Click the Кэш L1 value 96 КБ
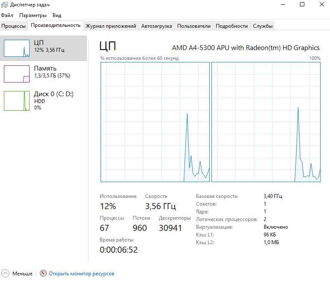The width and height of the screenshot is (330, 283). click(x=270, y=234)
